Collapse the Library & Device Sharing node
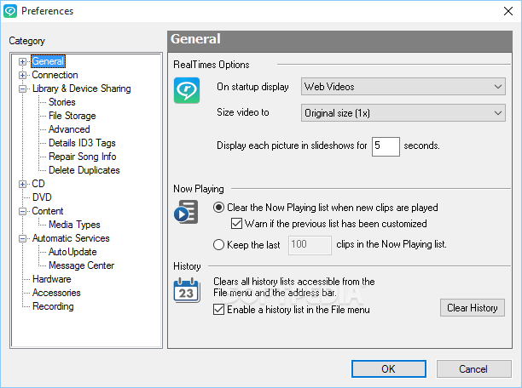Screen dimensions: 522x388 [x=23, y=88]
